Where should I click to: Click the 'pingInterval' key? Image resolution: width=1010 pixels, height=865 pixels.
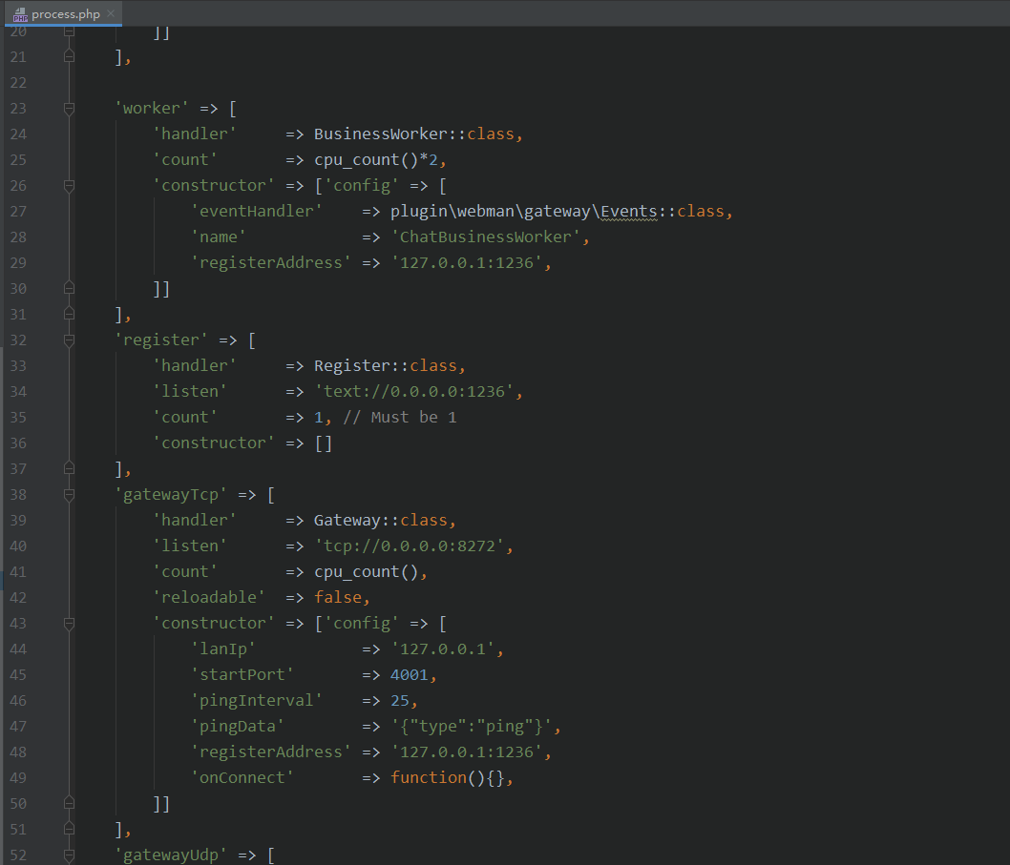coord(257,700)
